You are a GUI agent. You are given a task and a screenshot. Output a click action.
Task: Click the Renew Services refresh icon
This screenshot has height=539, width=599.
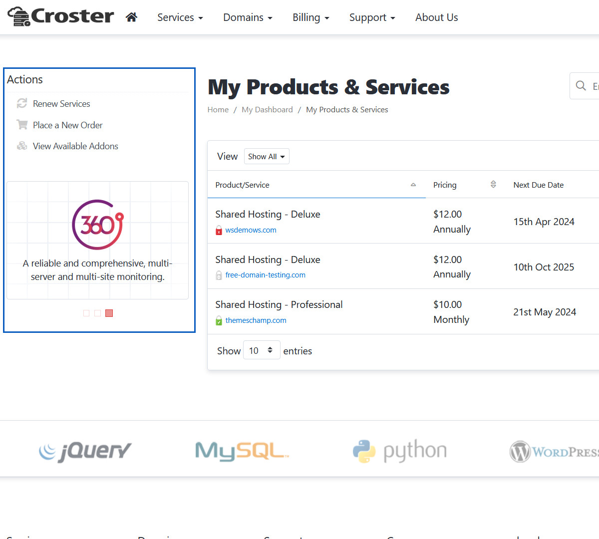(22, 103)
